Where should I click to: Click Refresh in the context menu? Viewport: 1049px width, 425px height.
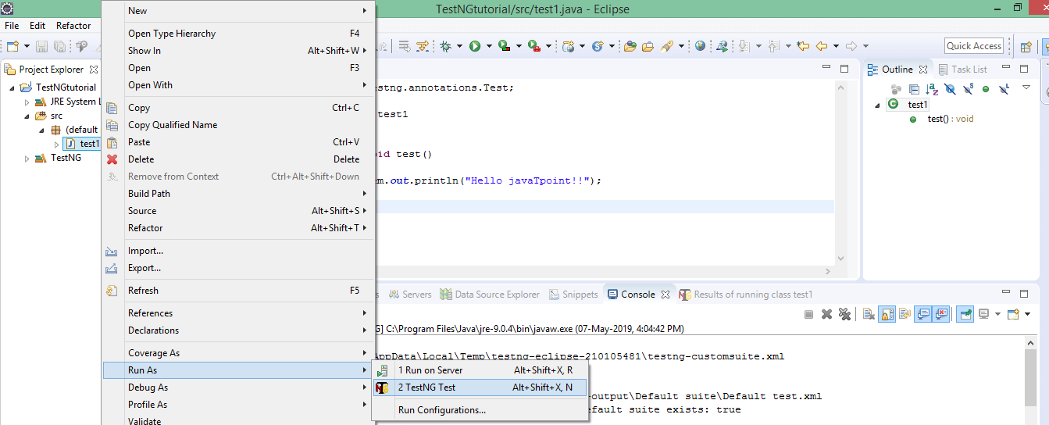pyautogui.click(x=237, y=291)
